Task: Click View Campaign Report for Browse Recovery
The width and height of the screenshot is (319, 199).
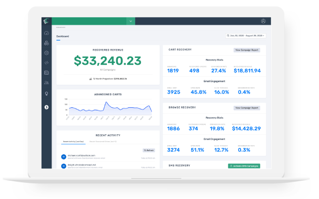Action: tap(246, 108)
